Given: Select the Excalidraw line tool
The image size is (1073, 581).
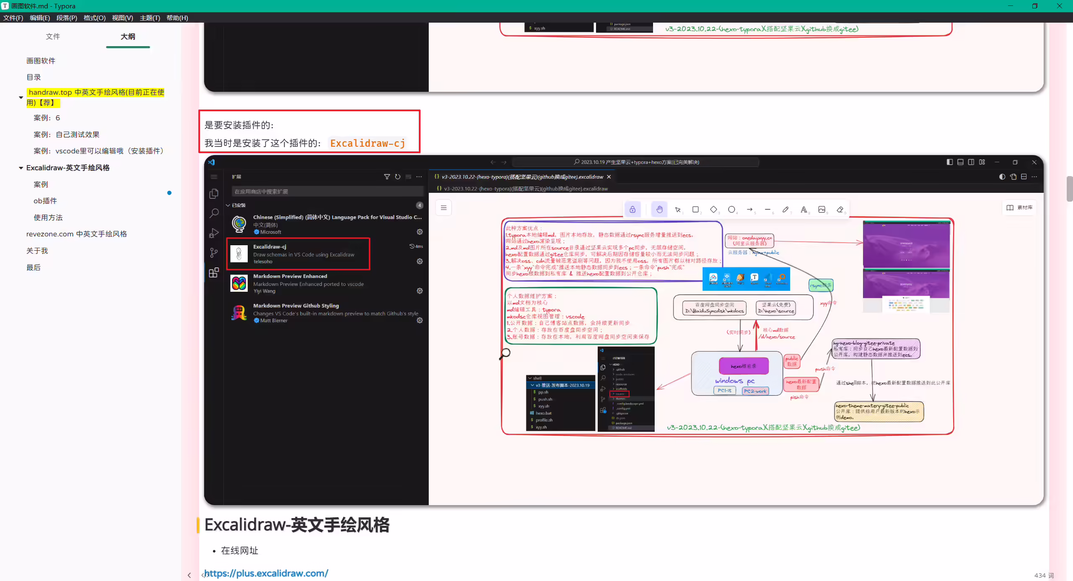Looking at the screenshot, I should [768, 209].
